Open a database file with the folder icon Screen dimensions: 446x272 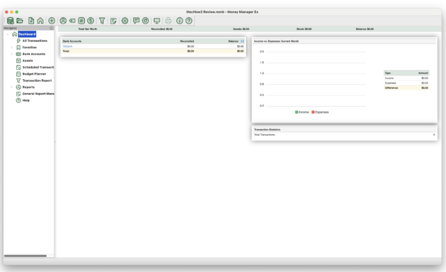pyautogui.click(x=20, y=21)
